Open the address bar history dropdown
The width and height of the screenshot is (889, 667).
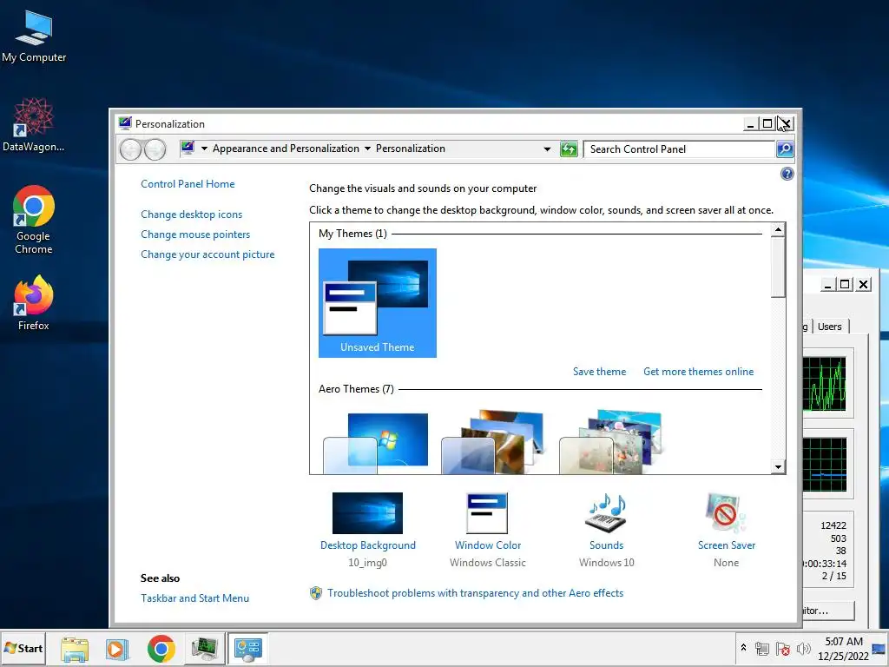tap(547, 149)
